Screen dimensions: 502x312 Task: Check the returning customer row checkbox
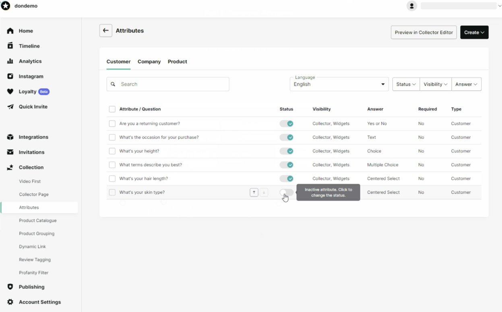pos(112,123)
